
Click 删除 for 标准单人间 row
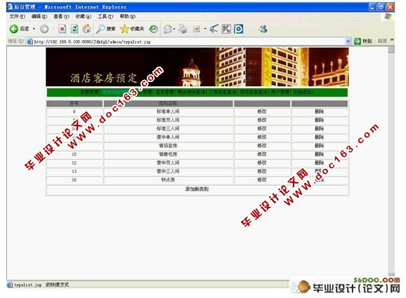(320, 111)
